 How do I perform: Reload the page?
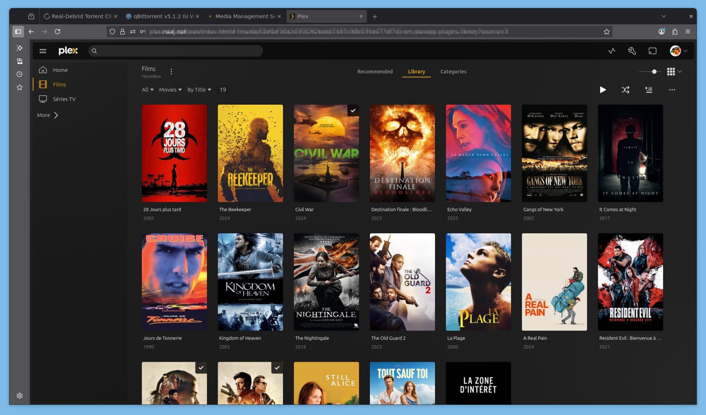point(57,32)
